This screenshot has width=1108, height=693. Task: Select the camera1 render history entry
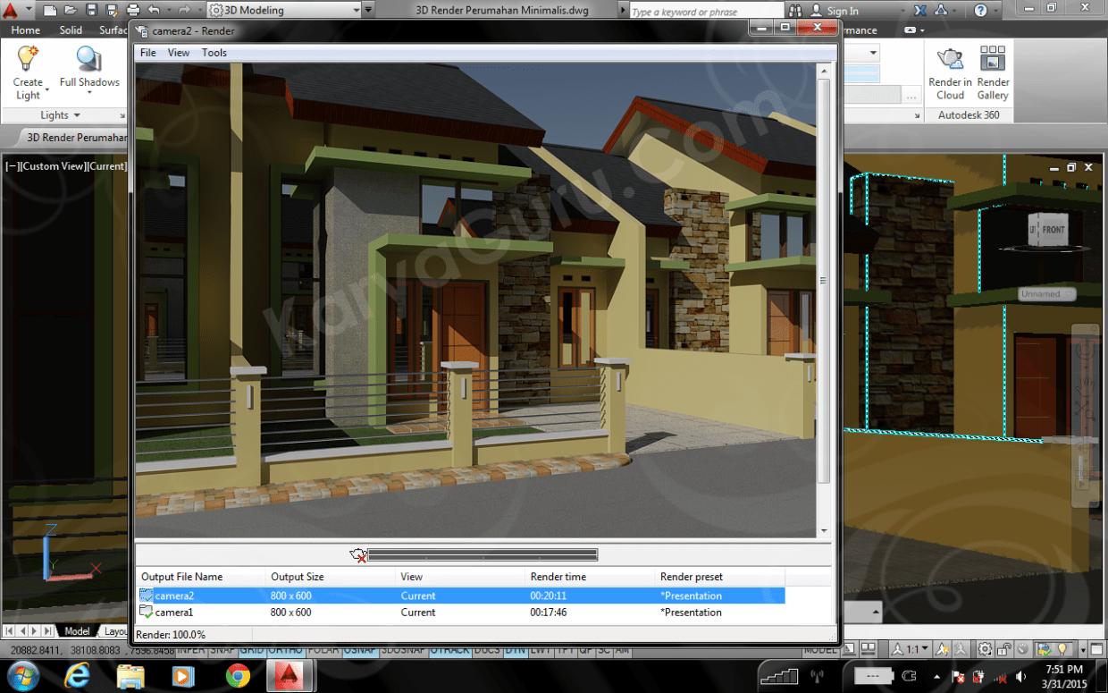pos(174,613)
